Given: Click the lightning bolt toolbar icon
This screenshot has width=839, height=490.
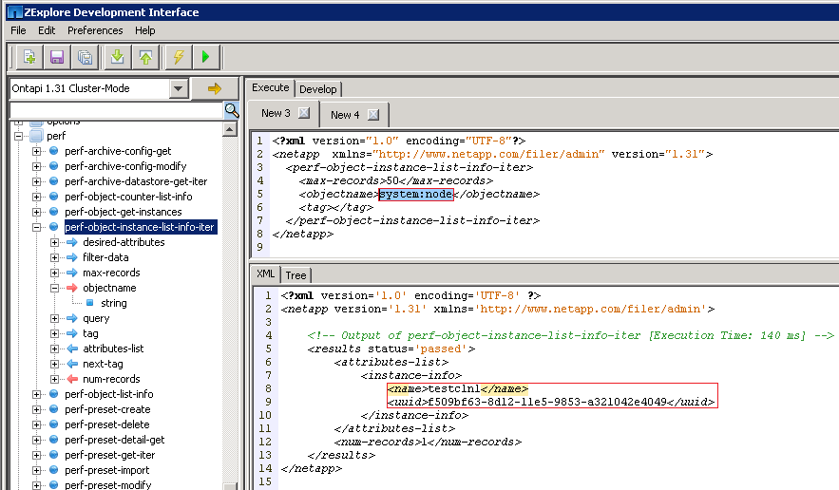Looking at the screenshot, I should 179,57.
